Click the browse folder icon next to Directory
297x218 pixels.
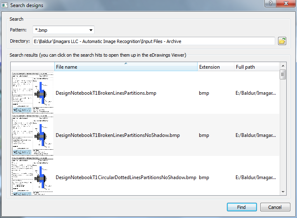tap(282, 41)
